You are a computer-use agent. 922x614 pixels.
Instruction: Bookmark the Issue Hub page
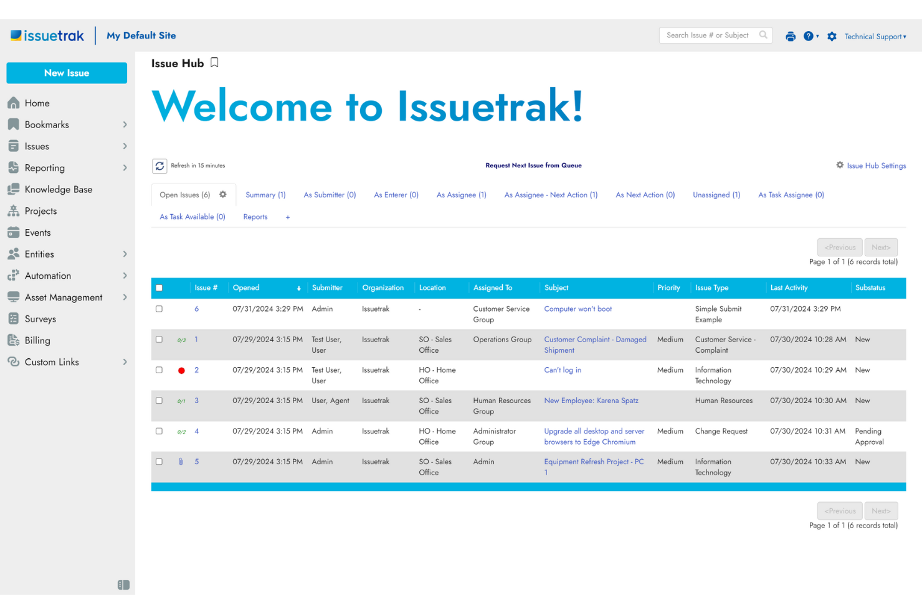click(214, 62)
